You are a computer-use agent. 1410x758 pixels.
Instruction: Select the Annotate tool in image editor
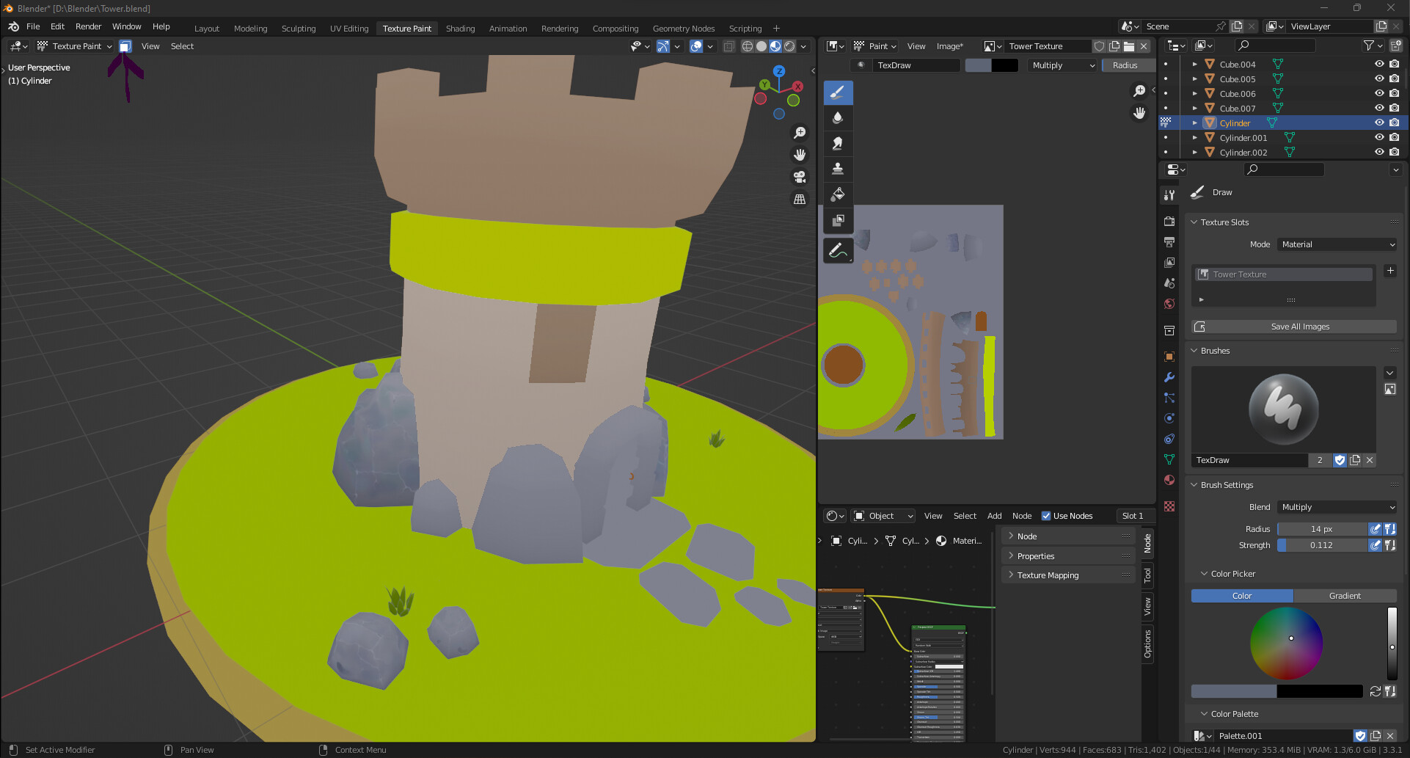[x=838, y=251]
